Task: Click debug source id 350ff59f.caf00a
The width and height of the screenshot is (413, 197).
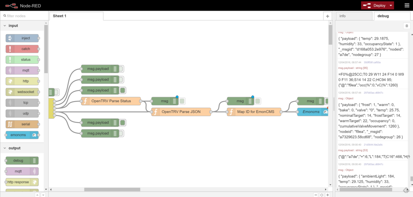Action: (372, 62)
